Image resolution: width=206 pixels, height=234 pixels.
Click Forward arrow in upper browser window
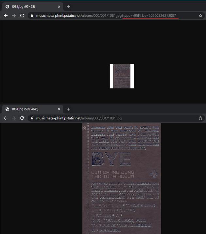[x=14, y=15]
